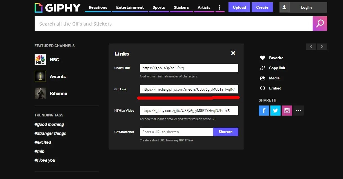
Task: Open the Reactions category
Action: pos(98,7)
